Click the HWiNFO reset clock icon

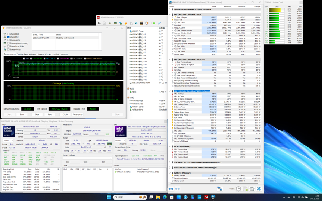[x=238, y=189]
